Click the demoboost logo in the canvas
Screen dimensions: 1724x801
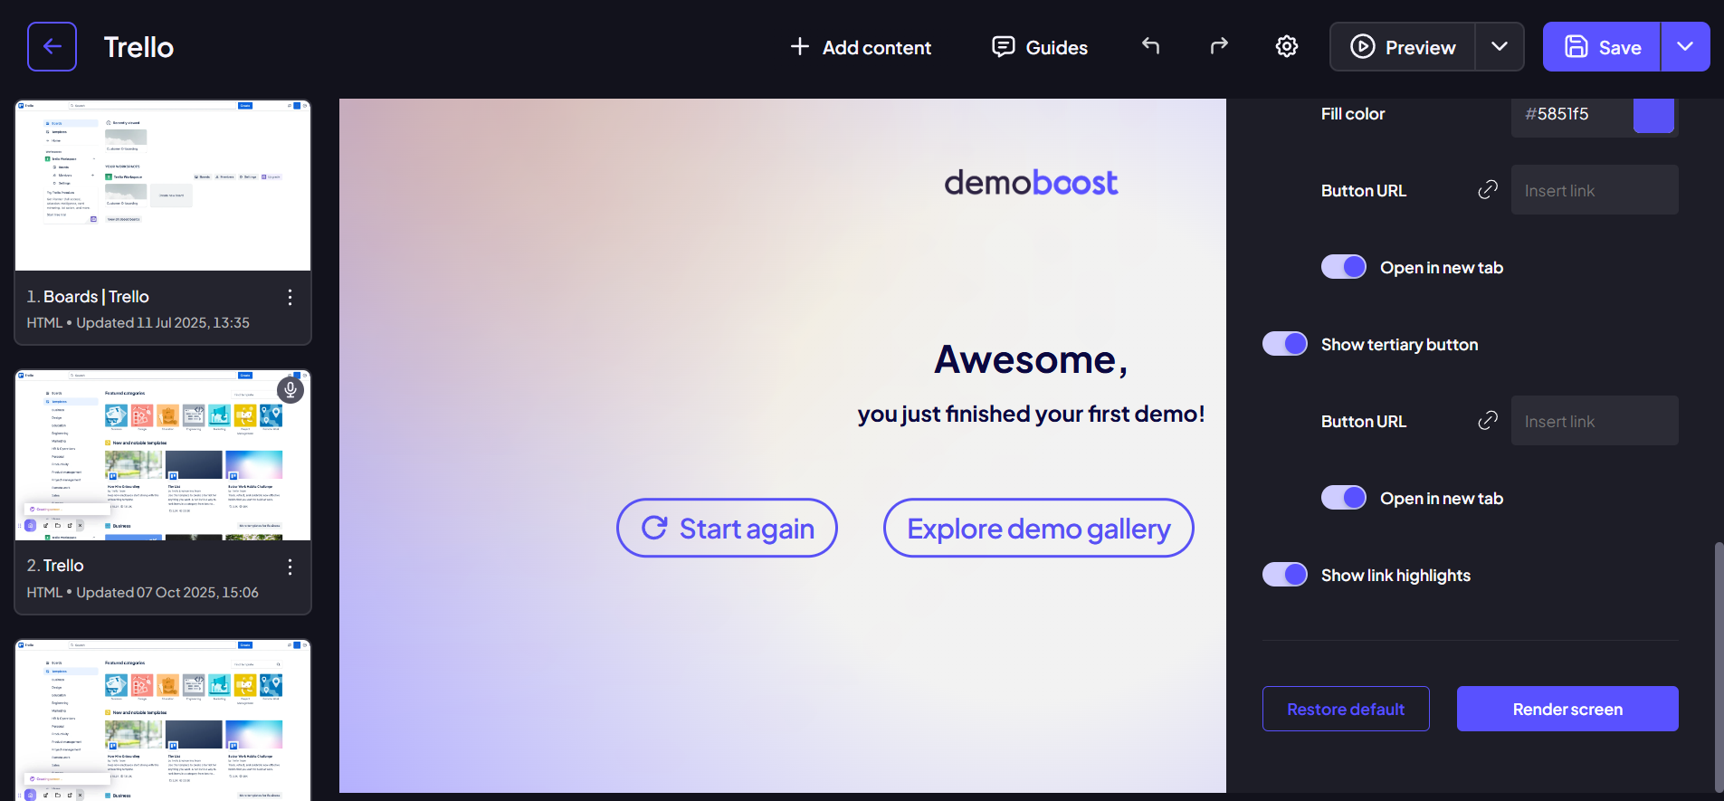(1031, 183)
